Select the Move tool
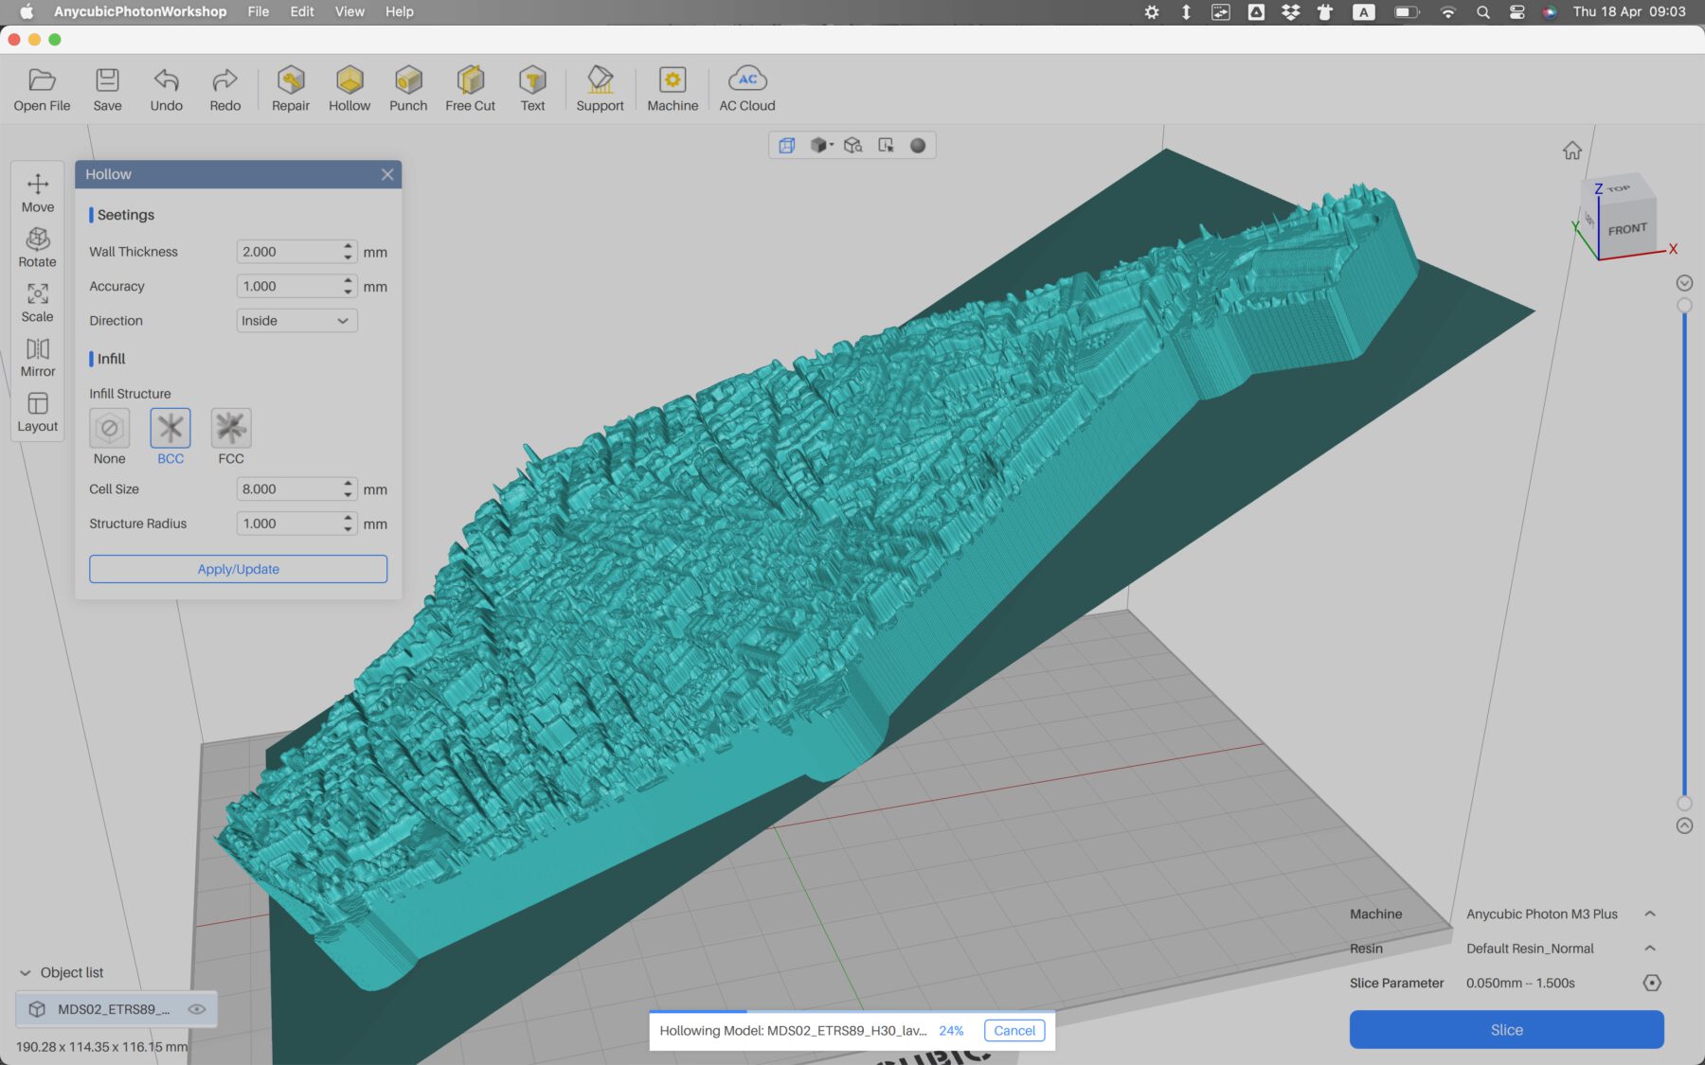Image resolution: width=1705 pixels, height=1065 pixels. (x=38, y=193)
